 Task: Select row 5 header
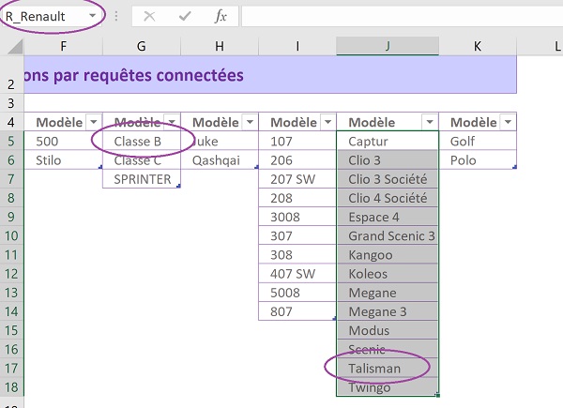pos(11,141)
